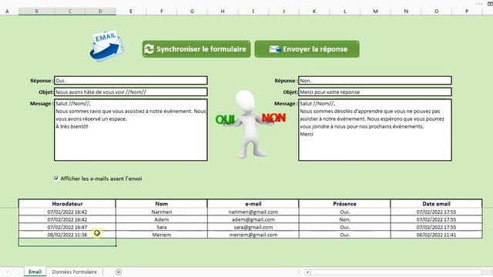Image resolution: width=493 pixels, height=277 pixels.
Task: Click the e-mail table header
Action: pos(253,203)
